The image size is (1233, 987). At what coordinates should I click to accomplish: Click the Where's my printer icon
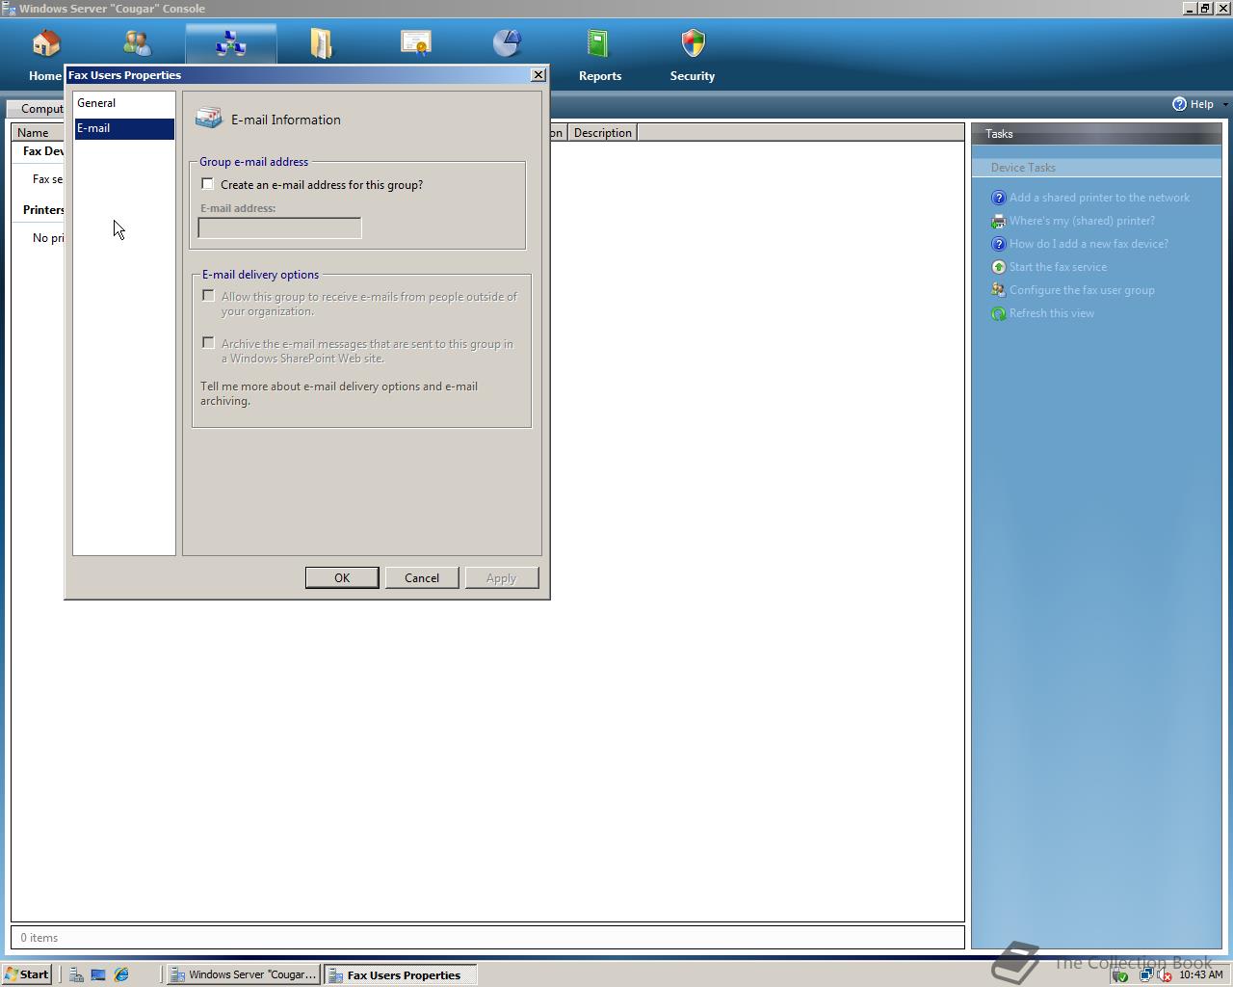[x=998, y=221]
